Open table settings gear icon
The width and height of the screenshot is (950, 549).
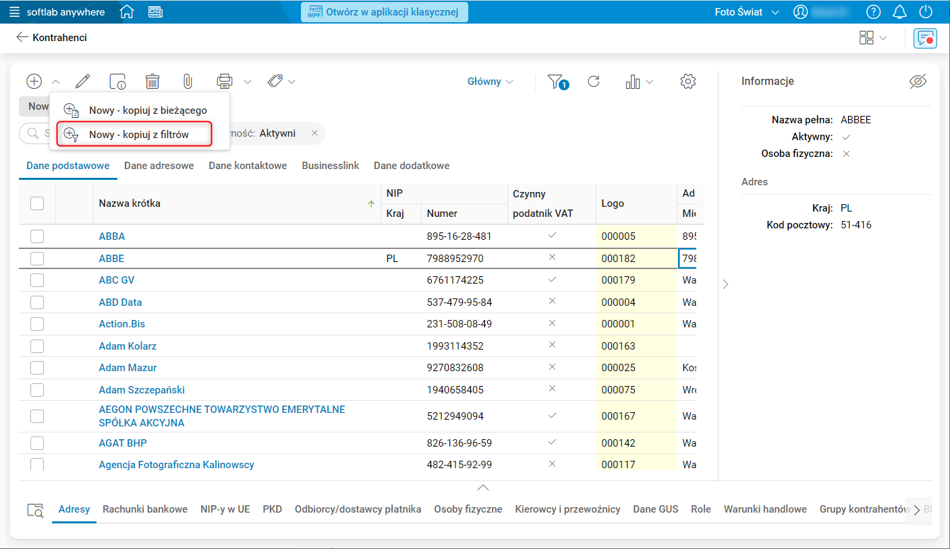click(x=688, y=82)
